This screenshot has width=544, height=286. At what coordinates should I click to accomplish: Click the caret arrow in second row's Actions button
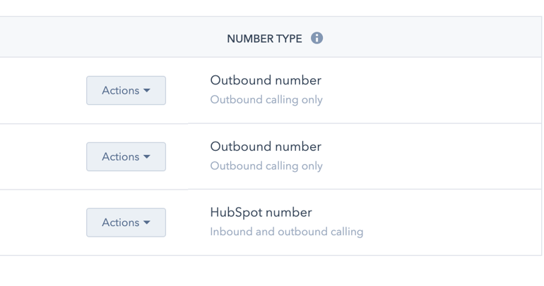[x=147, y=156]
